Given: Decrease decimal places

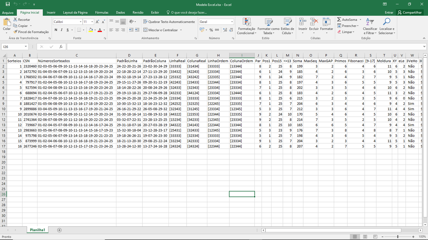Looking at the screenshot, I should pyautogui.click(x=231, y=30).
